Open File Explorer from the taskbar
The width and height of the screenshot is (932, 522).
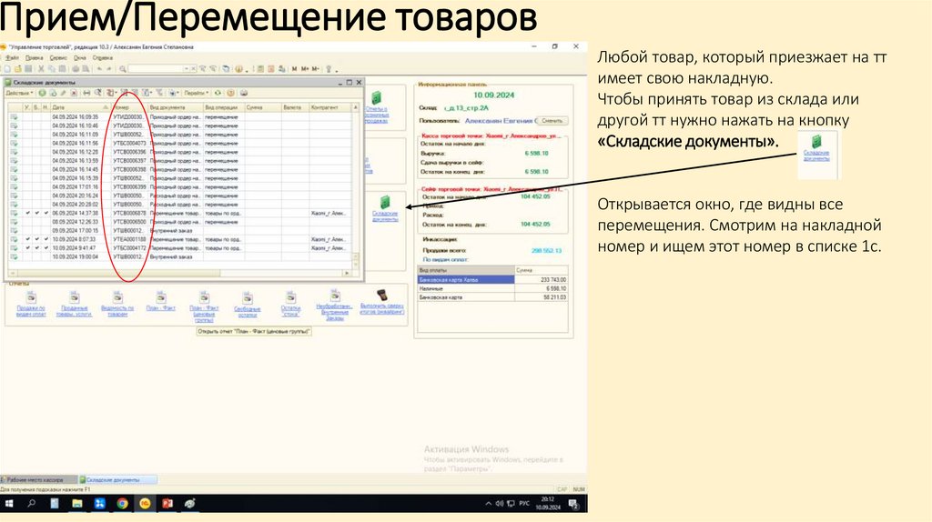pyautogui.click(x=77, y=504)
